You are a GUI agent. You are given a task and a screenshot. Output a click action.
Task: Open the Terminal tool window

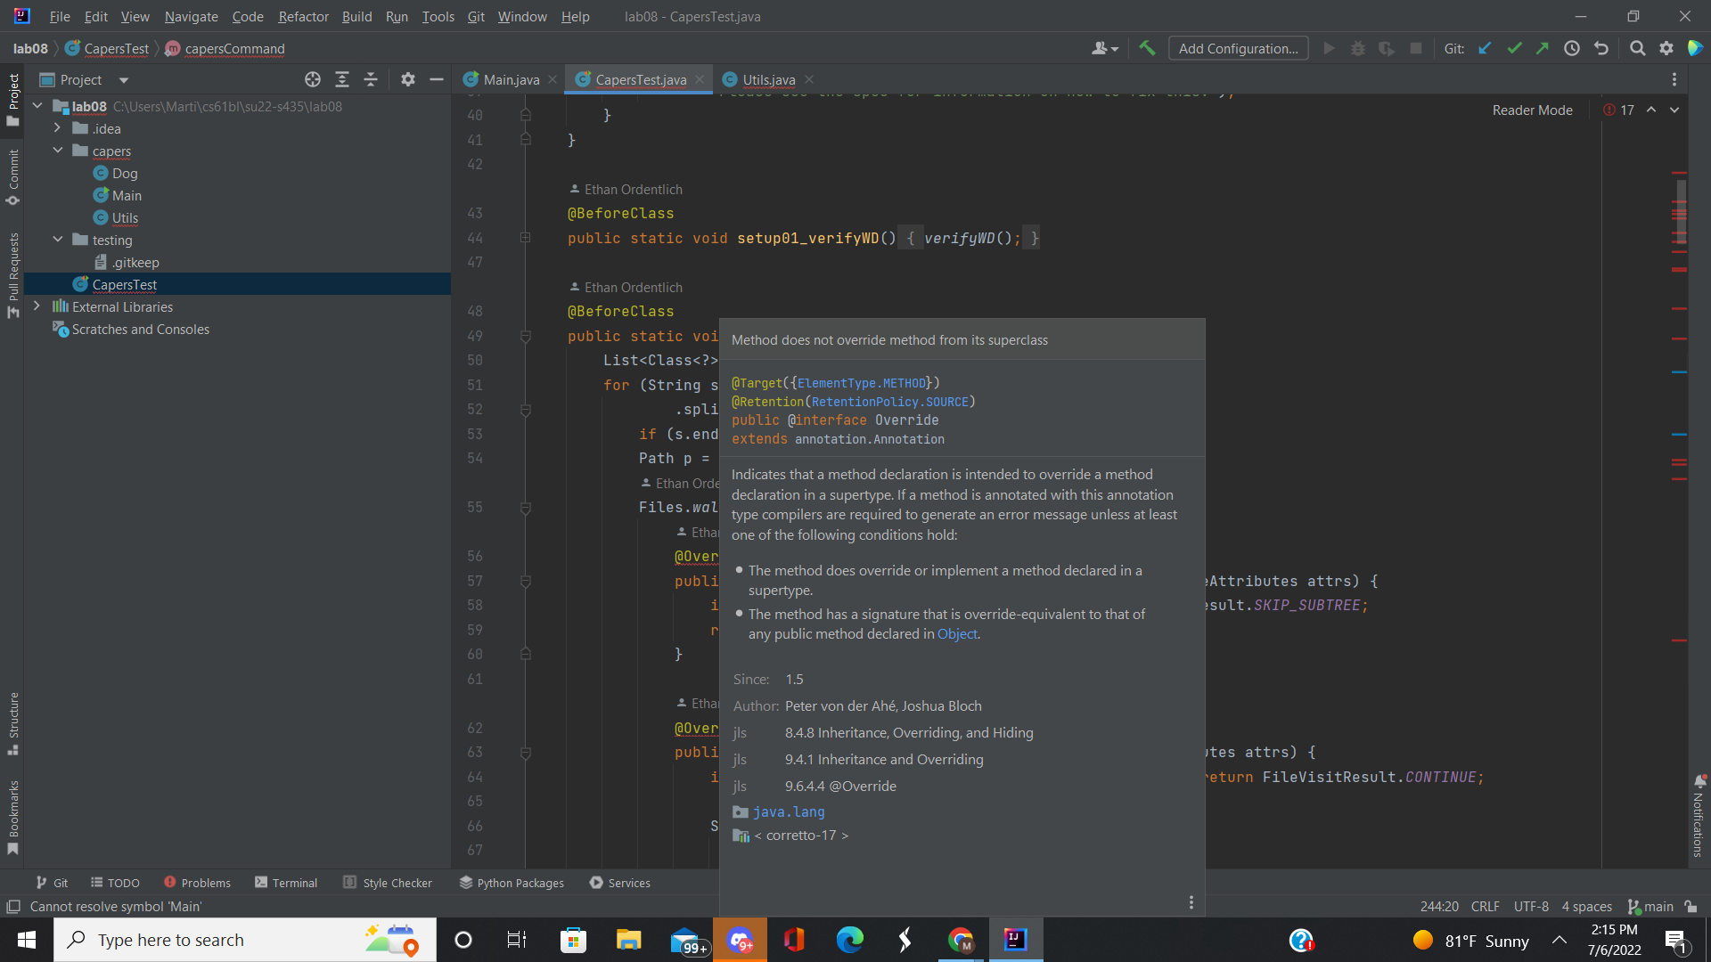click(286, 883)
